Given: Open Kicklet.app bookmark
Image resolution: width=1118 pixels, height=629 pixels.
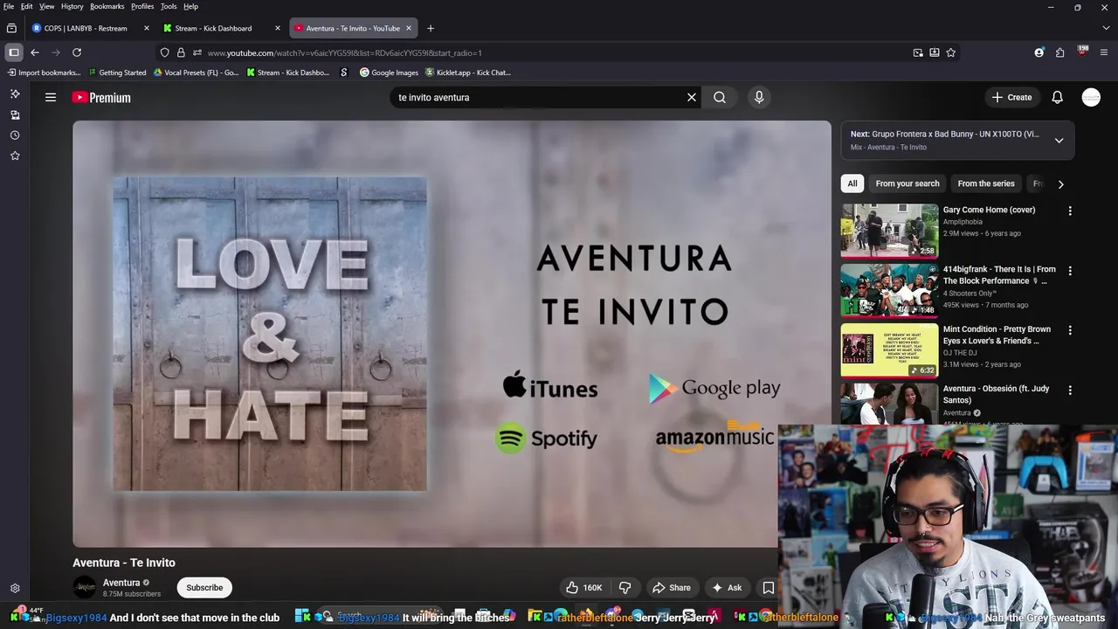Looking at the screenshot, I should pos(468,73).
